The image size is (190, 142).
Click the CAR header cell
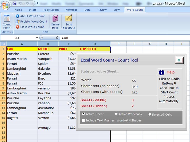22,49
